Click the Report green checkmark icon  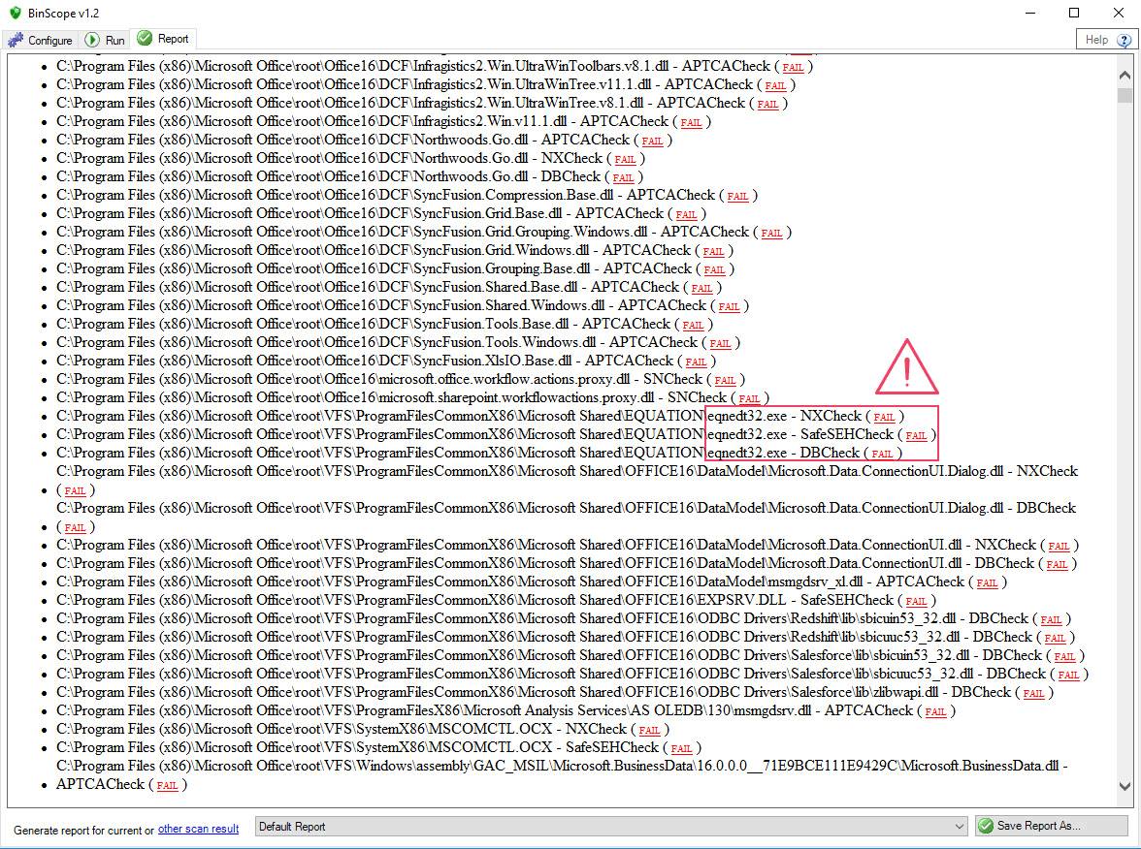[x=145, y=38]
